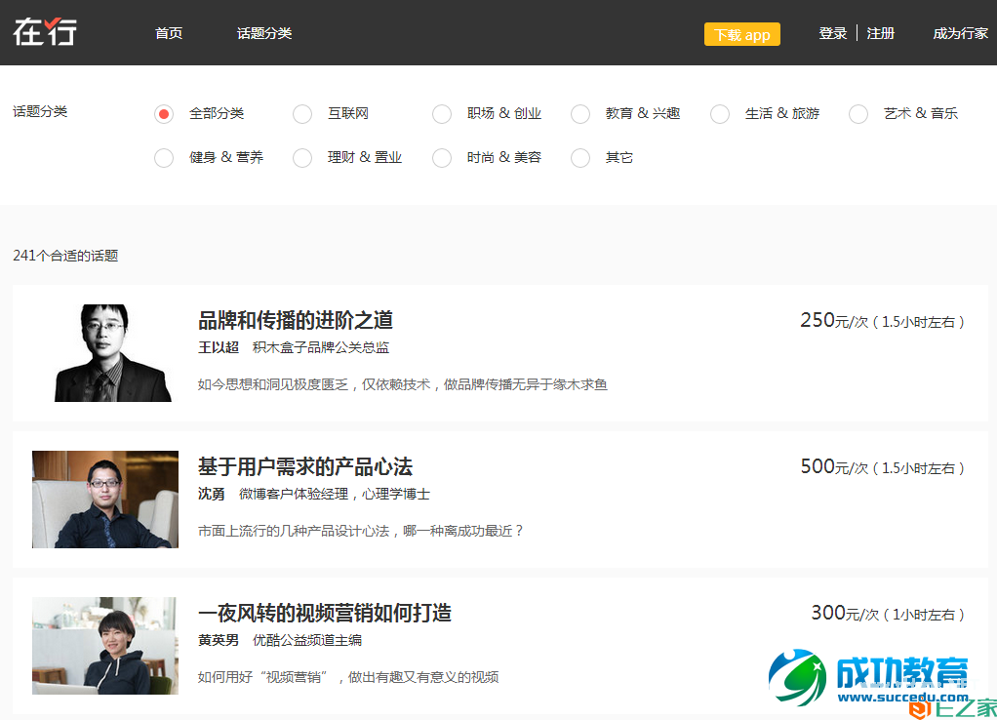Choose the 健身 & 营养 filter
The height and width of the screenshot is (720, 997).
point(163,157)
